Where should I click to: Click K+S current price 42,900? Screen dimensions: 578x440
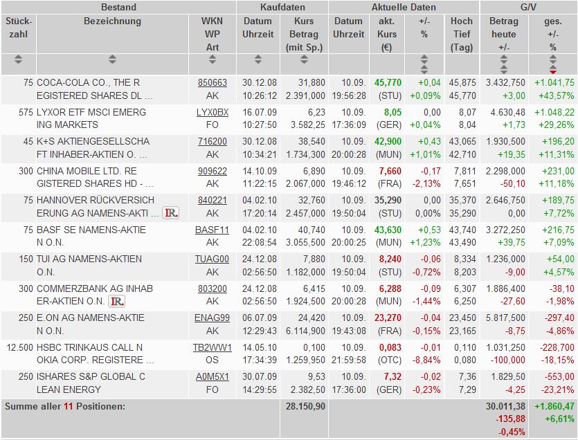tap(388, 142)
